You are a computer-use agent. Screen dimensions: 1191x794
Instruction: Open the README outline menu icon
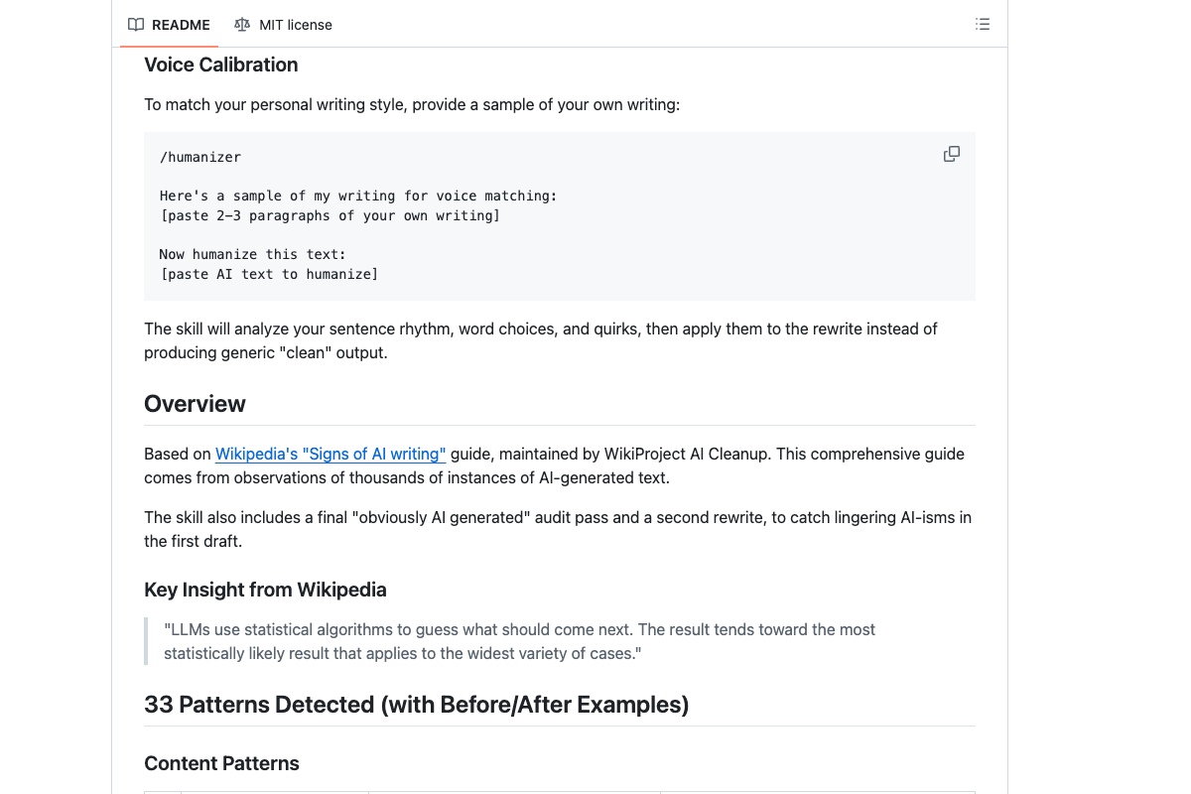pos(983,25)
